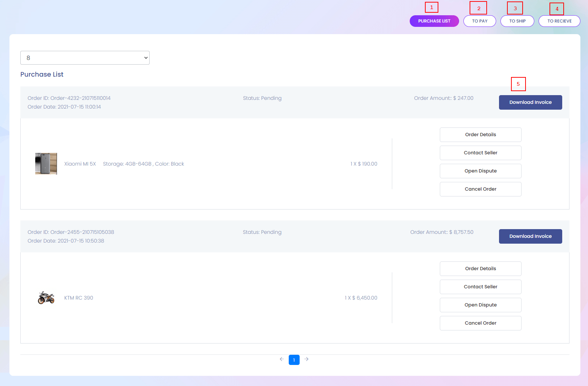Switch to the Purchase List tab

[x=434, y=21]
